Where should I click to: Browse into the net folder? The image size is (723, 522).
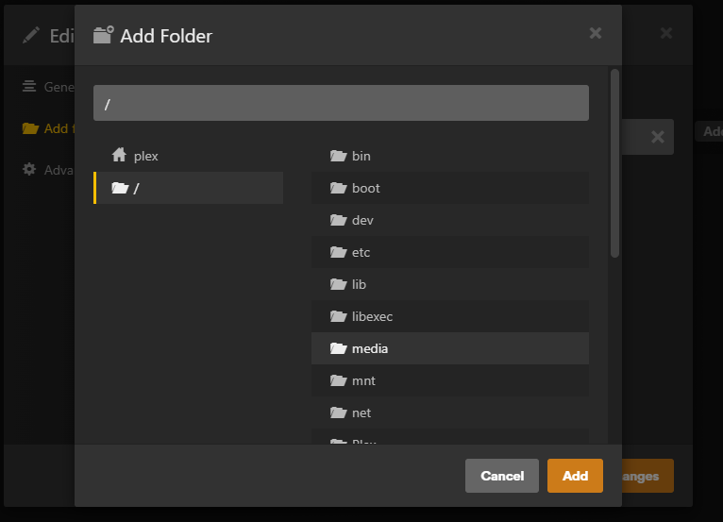[361, 413]
